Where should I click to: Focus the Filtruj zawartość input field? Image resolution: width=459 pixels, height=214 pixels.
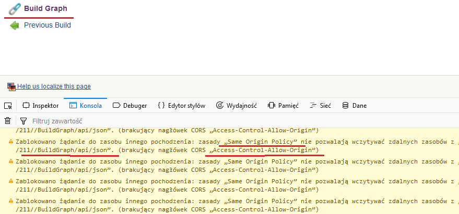[157, 121]
